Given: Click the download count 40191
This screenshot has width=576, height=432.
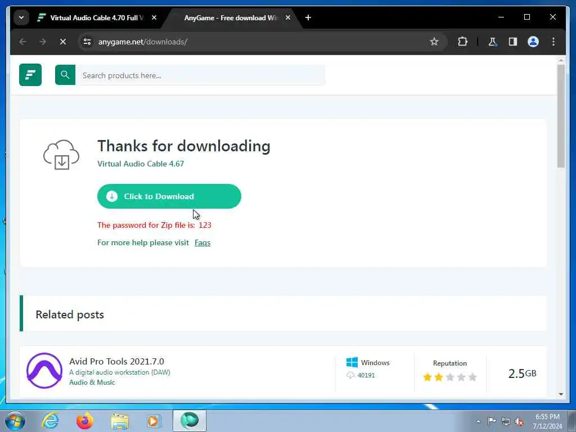Looking at the screenshot, I should click(x=366, y=375).
